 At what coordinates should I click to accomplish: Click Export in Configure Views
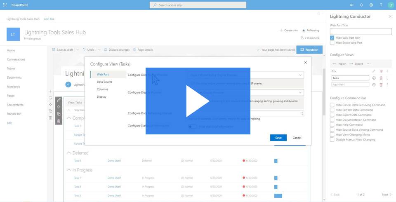click(356, 64)
